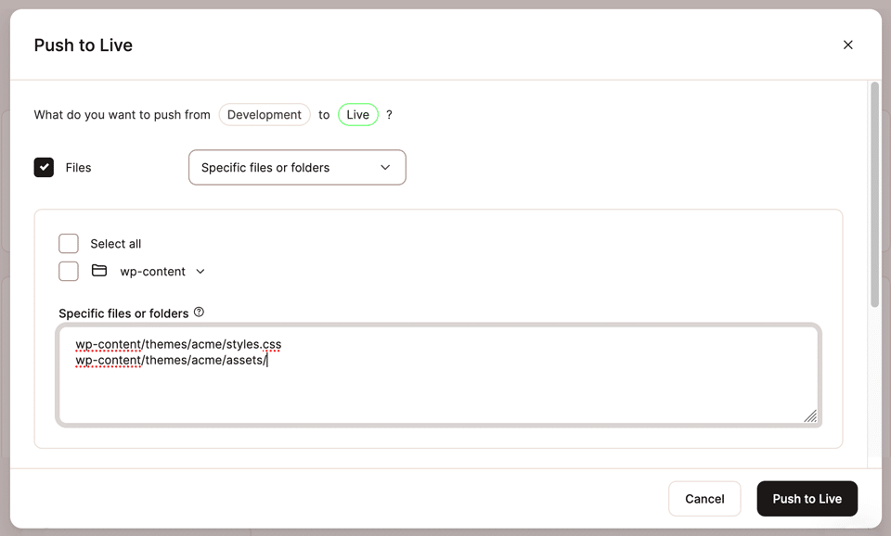The width and height of the screenshot is (891, 536).
Task: Uncheck the Files checkbox
Action: [44, 167]
